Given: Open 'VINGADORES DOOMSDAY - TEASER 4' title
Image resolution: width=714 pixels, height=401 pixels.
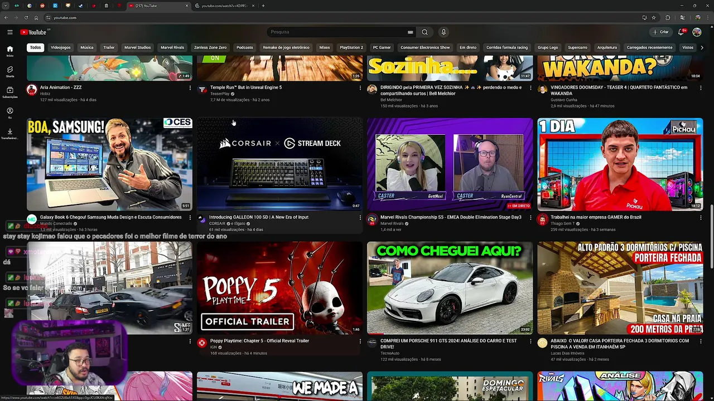Looking at the screenshot, I should click(x=619, y=90).
